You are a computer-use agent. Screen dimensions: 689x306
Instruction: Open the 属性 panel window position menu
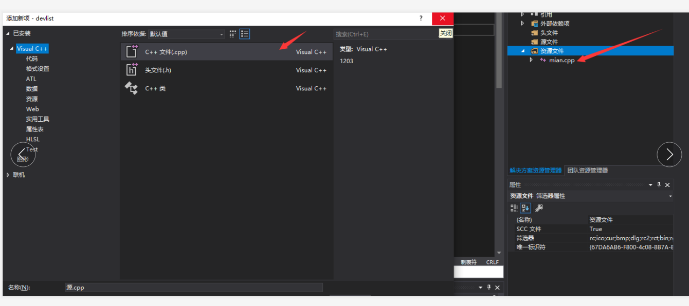coord(650,185)
